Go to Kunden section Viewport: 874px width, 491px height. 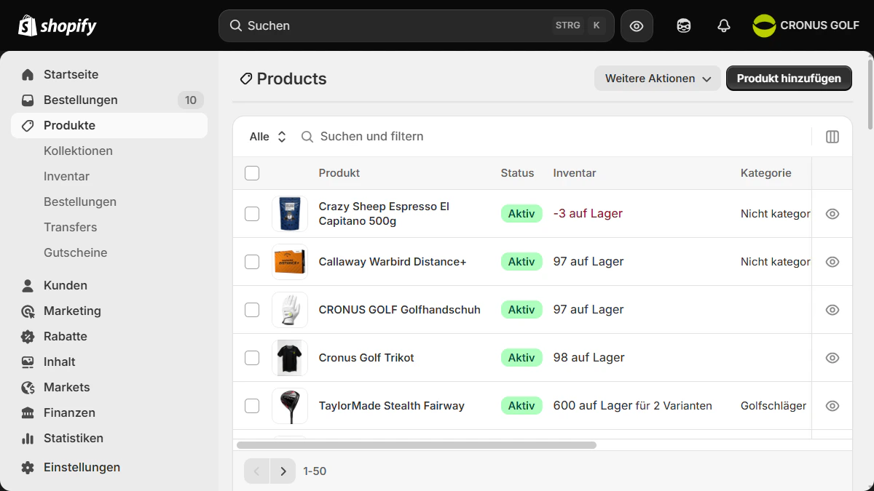(x=109, y=285)
